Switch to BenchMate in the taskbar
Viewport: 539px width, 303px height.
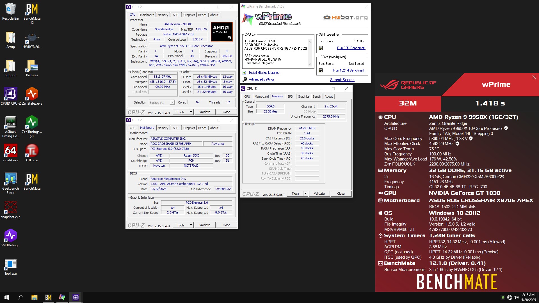tap(48, 297)
